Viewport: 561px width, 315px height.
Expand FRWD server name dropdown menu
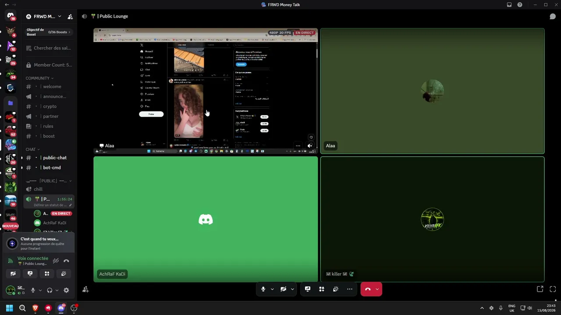click(x=60, y=17)
